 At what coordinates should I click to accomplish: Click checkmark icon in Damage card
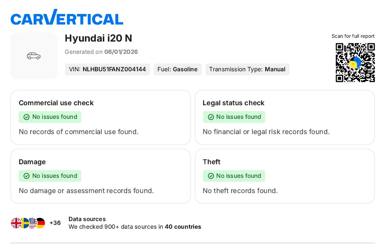(x=26, y=176)
